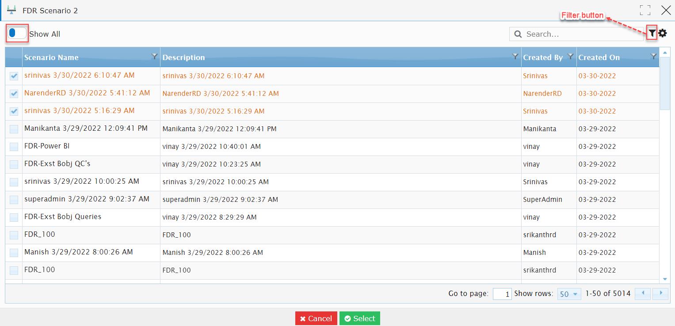
Task: Close the FDR Scenario 2 dialog
Action: coord(666,10)
